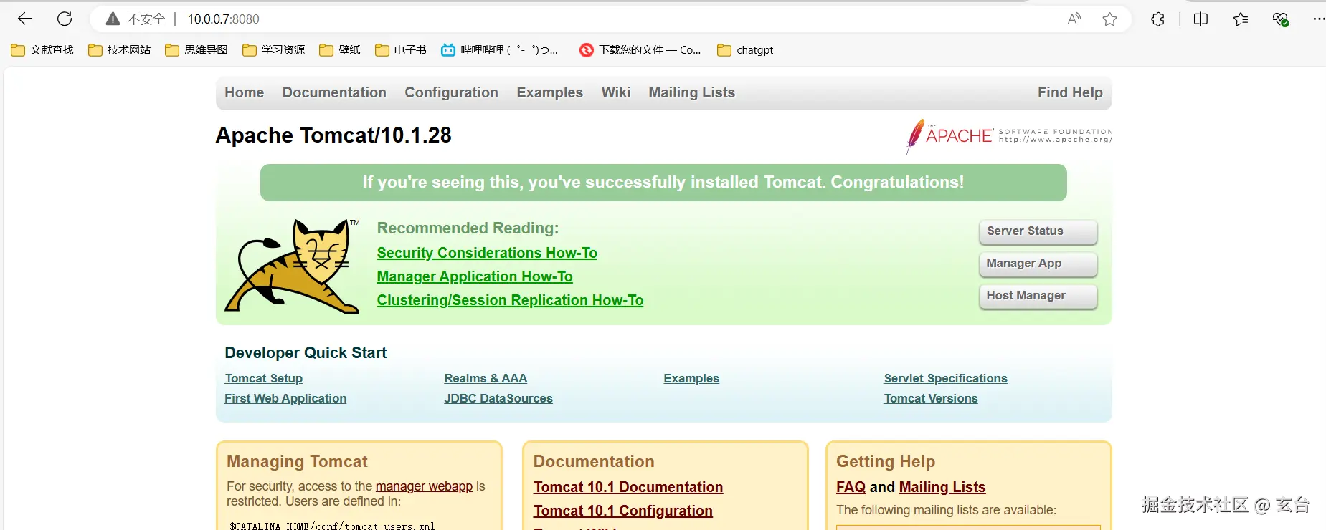Click the Apache Software Foundation logo
The image size is (1326, 530).
point(1009,136)
